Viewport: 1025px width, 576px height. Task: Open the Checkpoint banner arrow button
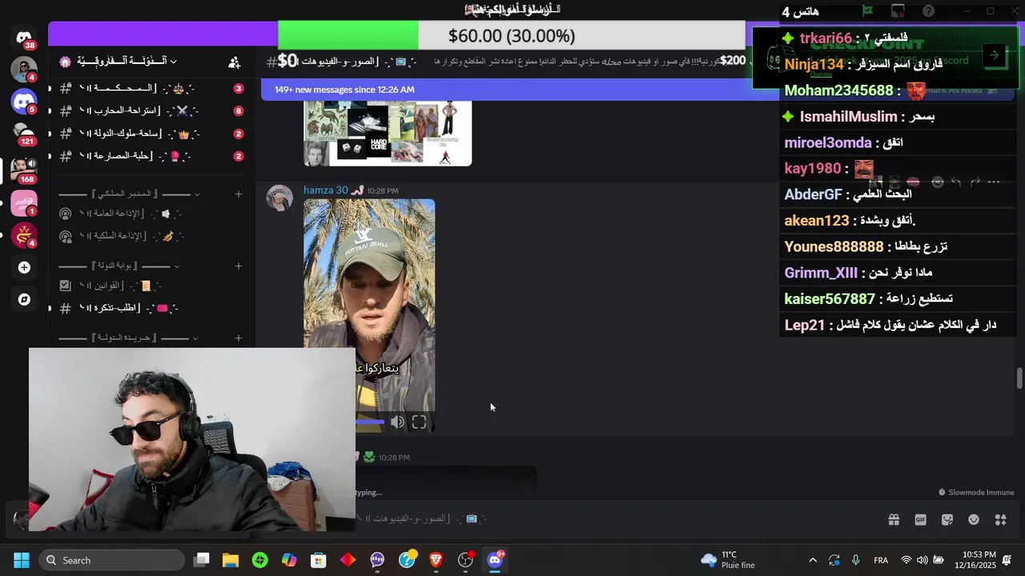click(x=994, y=55)
